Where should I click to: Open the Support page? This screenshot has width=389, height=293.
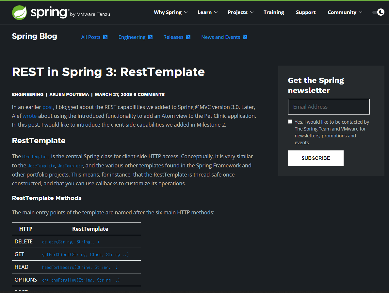[306, 12]
